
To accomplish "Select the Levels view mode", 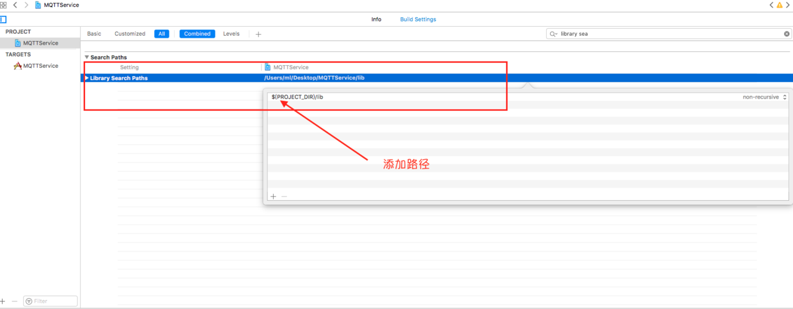I will point(232,34).
